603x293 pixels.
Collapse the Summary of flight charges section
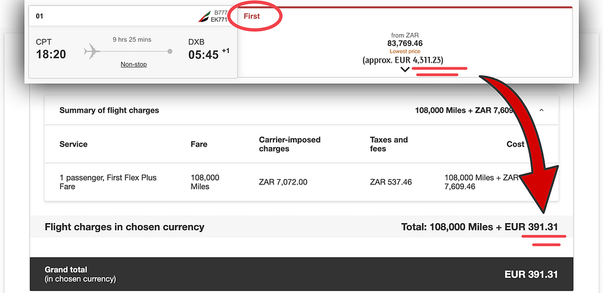pos(541,111)
